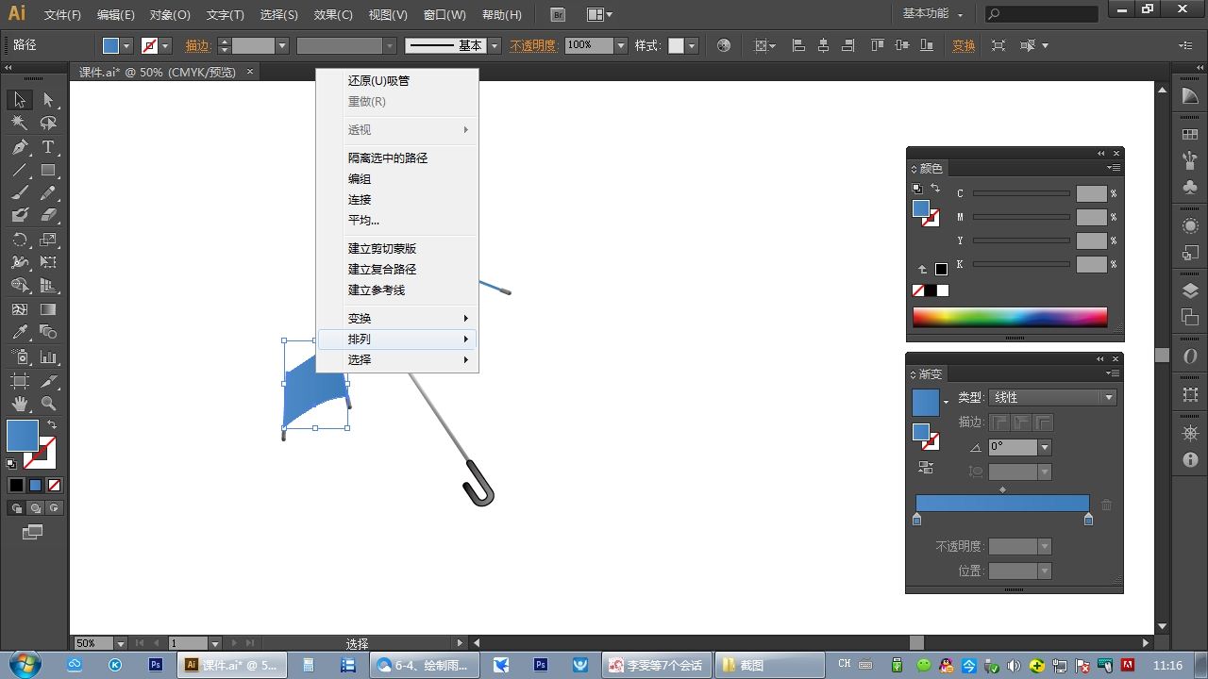
Task: Select the Direct Selection tool
Action: [48, 100]
